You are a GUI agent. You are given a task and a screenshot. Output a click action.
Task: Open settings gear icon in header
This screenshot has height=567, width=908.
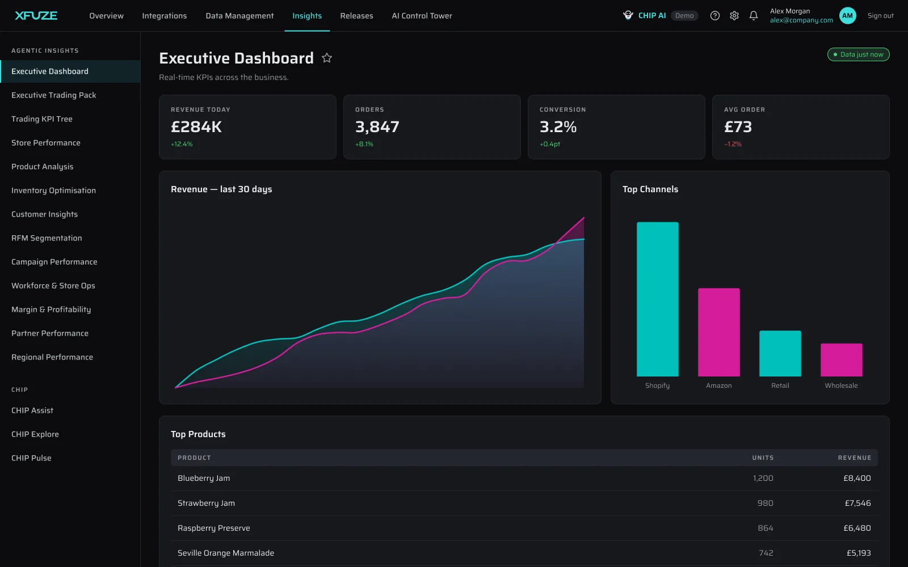[734, 16]
